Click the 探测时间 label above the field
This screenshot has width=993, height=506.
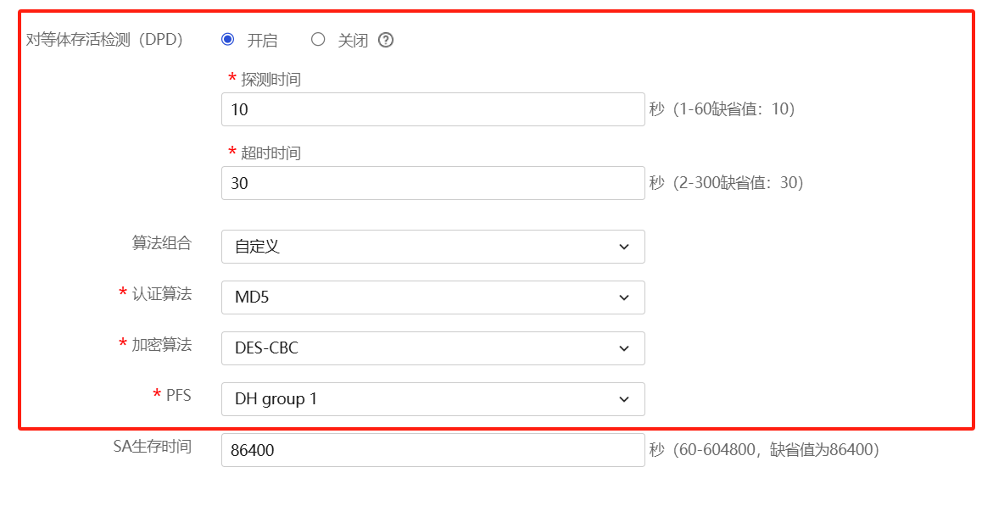[271, 80]
